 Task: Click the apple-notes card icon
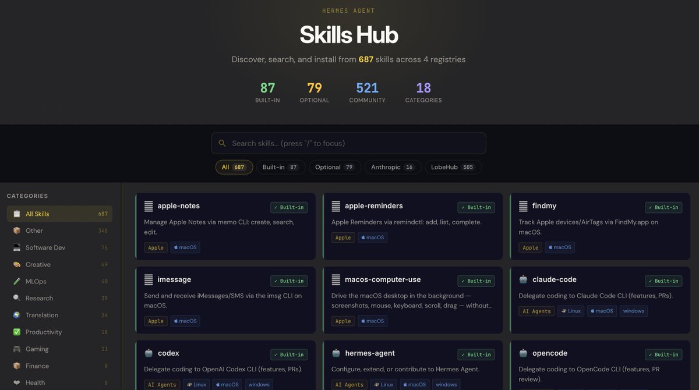149,206
